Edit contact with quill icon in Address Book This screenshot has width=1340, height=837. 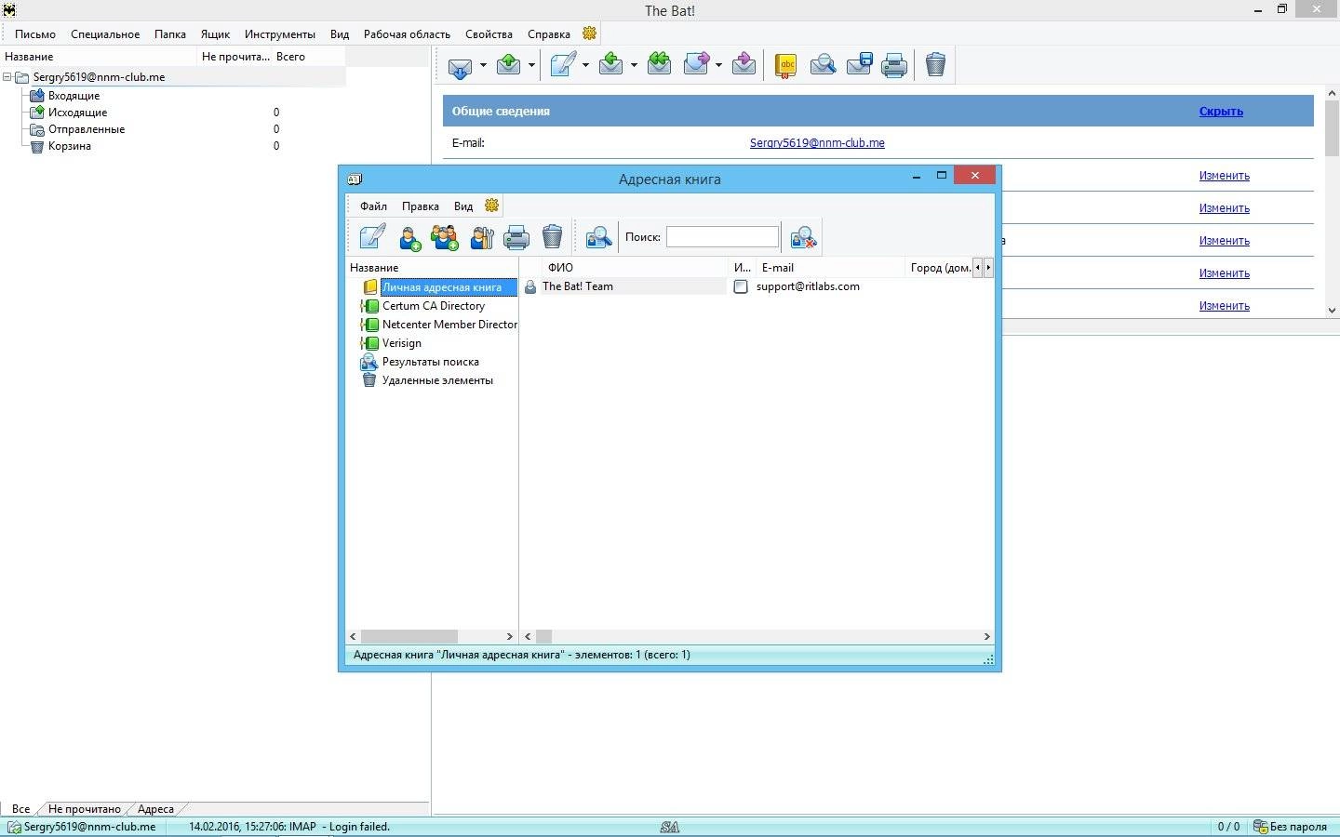373,237
